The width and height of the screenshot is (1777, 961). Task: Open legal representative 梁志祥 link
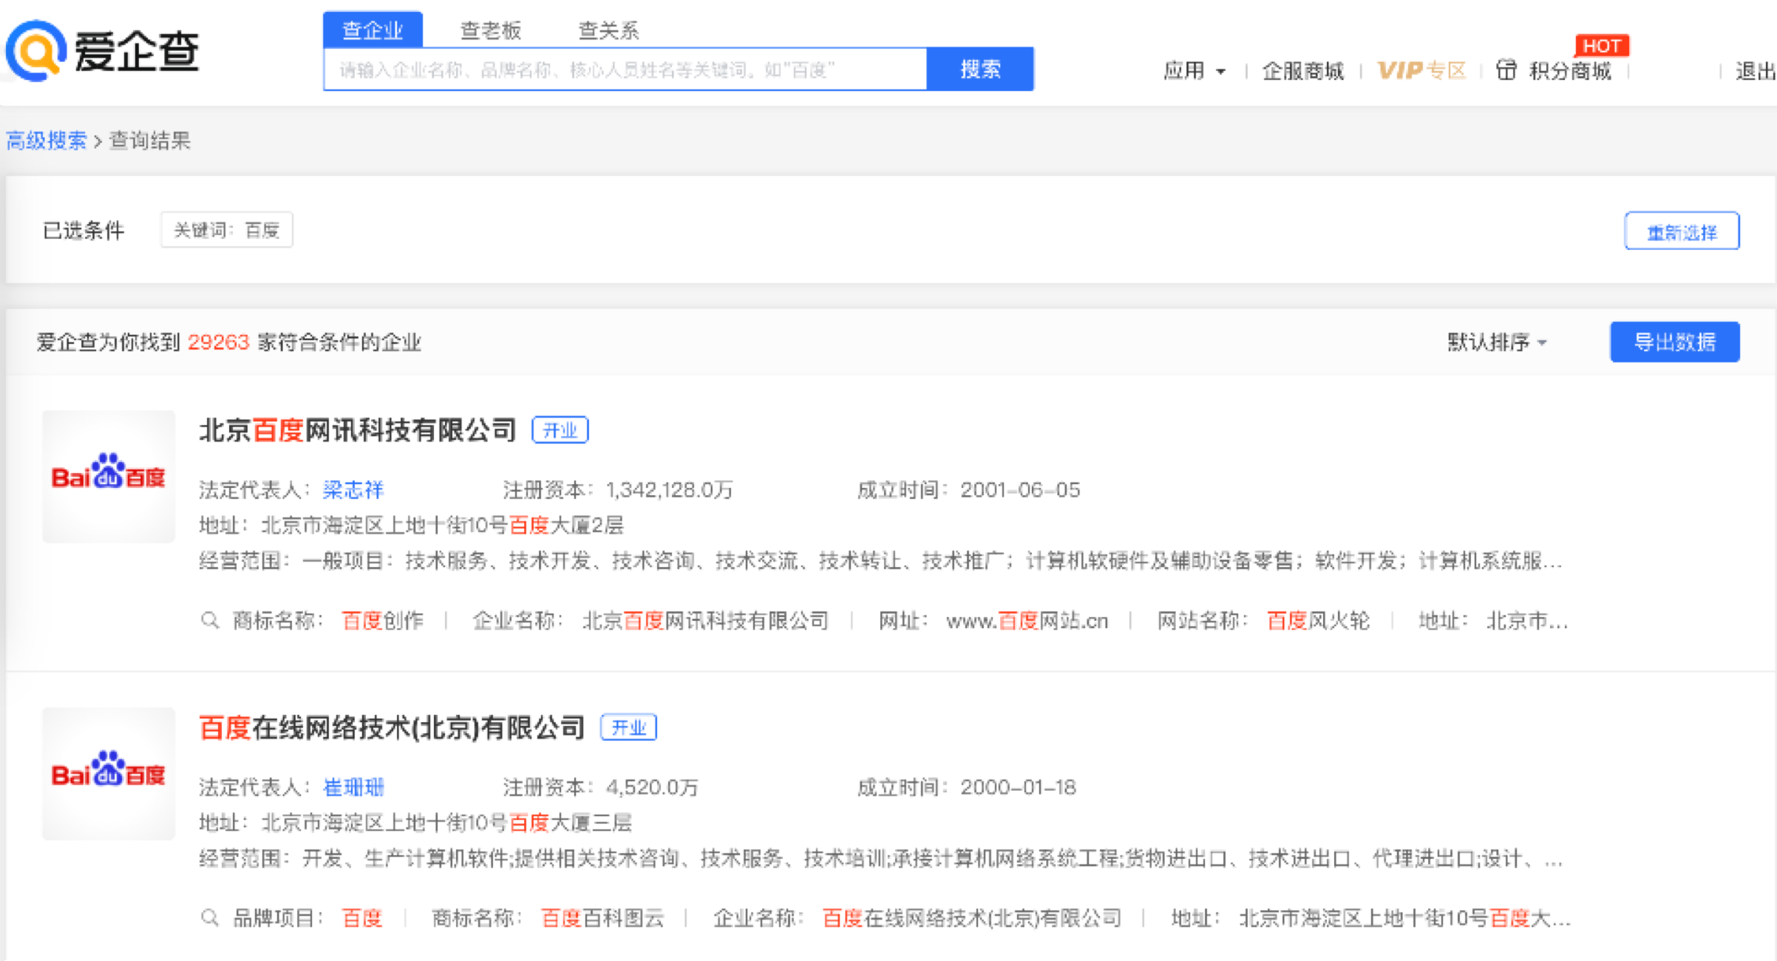point(353,489)
